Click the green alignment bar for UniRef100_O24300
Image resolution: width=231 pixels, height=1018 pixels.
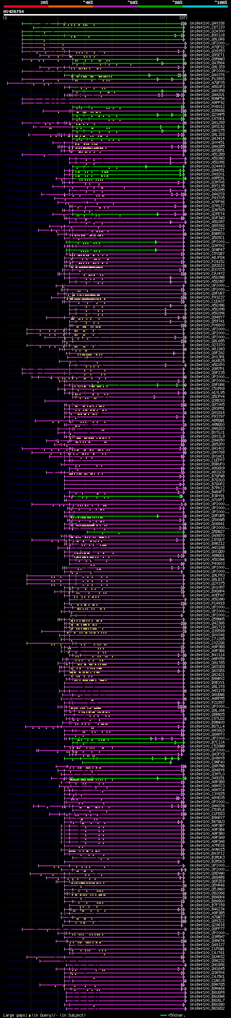(x=104, y=32)
